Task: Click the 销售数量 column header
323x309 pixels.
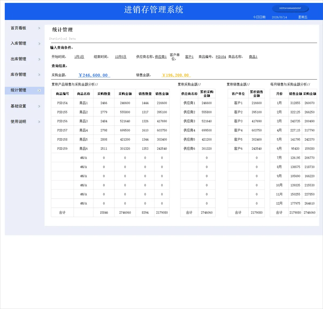Action: [x=145, y=94]
